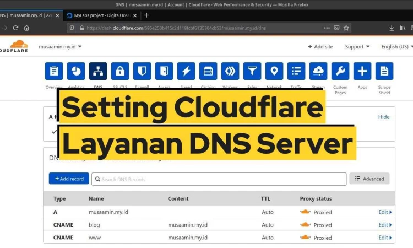Bookmark this page with star icon
The image size is (413, 248).
[x=346, y=28]
